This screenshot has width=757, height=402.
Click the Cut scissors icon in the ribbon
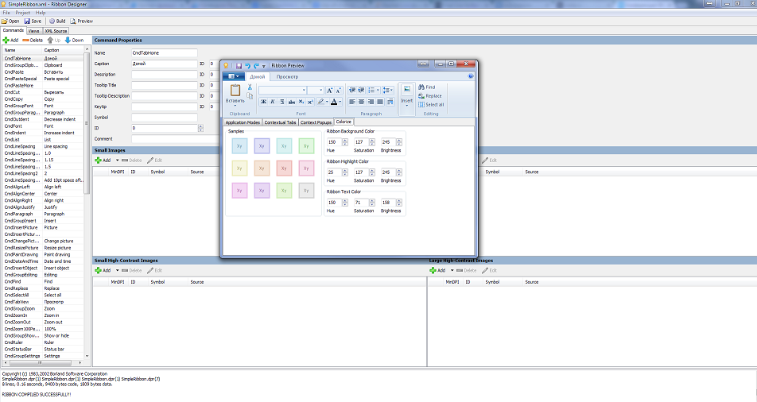click(250, 86)
